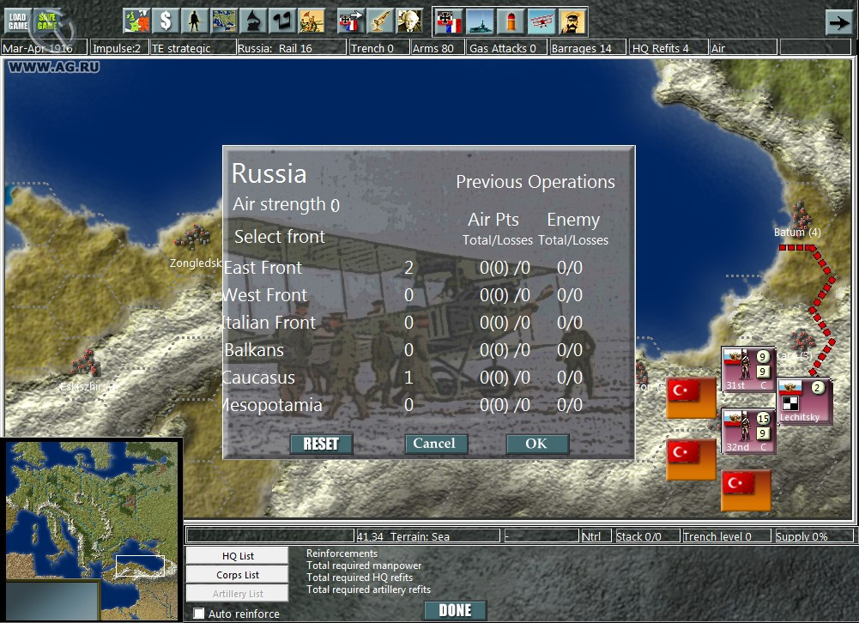Click the Air status field
Viewport: 859px width, 623px height.
(x=743, y=48)
